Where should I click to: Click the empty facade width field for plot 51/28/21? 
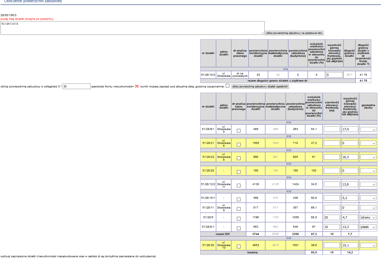pos(332,143)
